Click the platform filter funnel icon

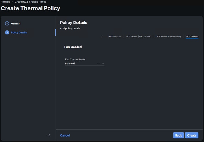[x=101, y=36]
